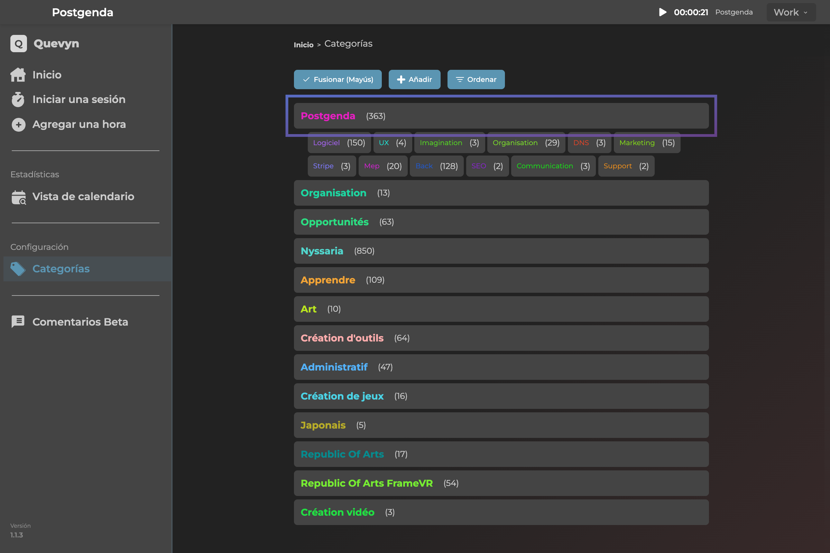Open the Republic Of Arts (17) category
The height and width of the screenshot is (553, 830).
[501, 454]
